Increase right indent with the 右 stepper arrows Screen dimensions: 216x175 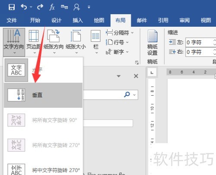[x=215, y=50]
